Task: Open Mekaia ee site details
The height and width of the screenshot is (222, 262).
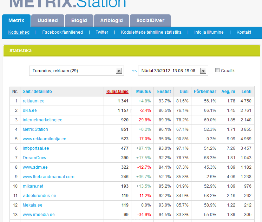Action: [x=32, y=205]
